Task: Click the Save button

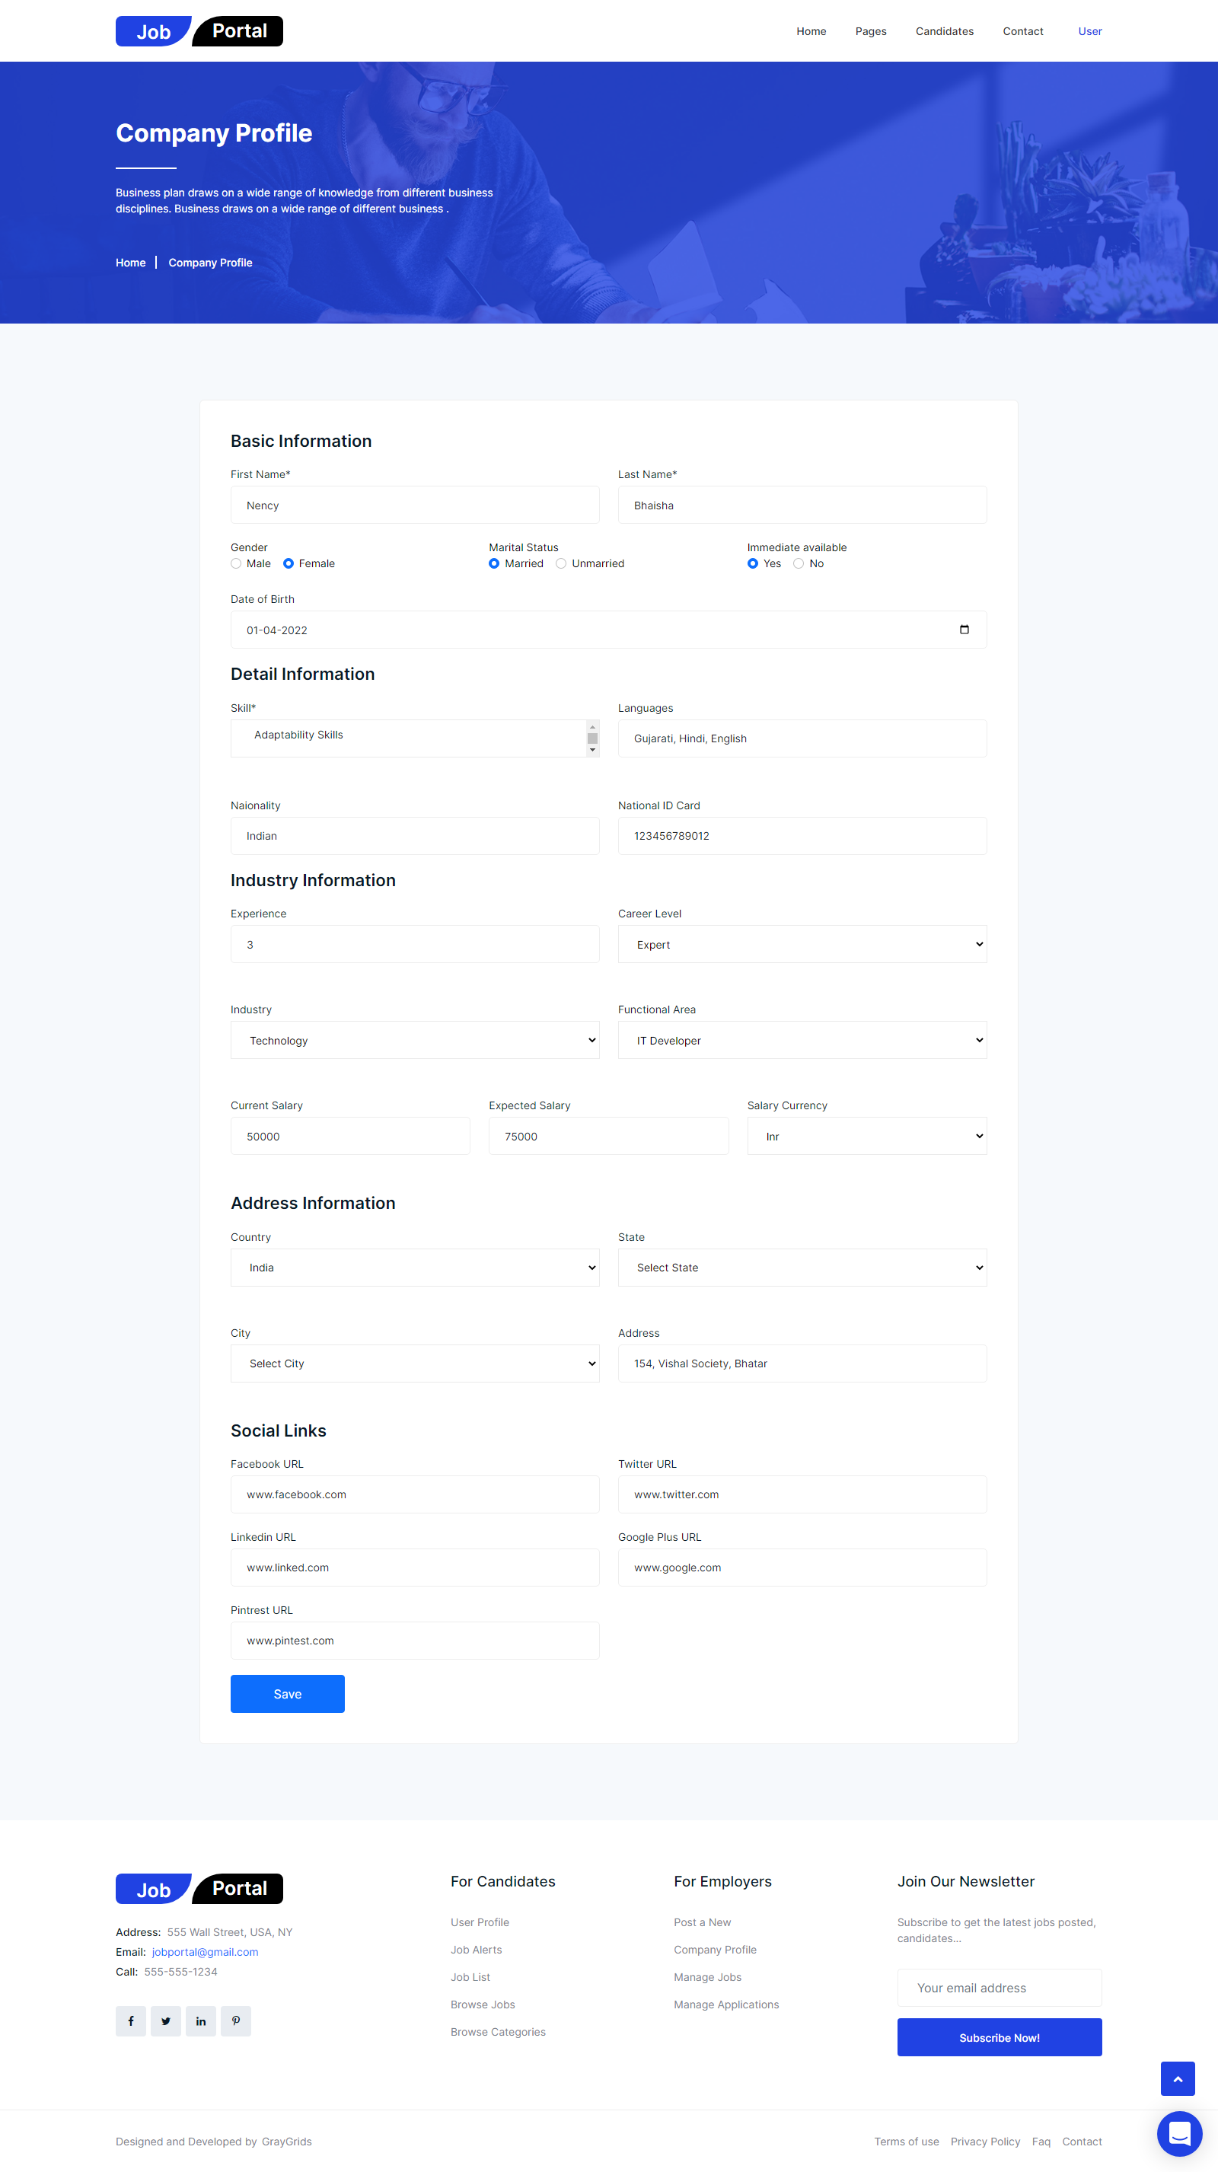Action: pos(288,1694)
